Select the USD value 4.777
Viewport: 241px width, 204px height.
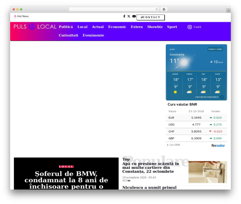tap(196, 124)
